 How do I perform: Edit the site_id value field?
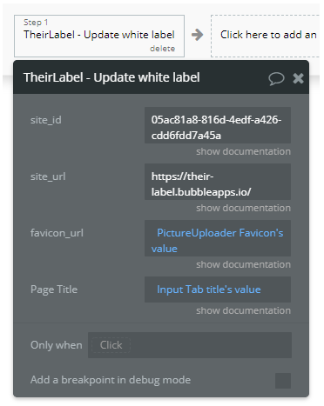[x=218, y=125]
